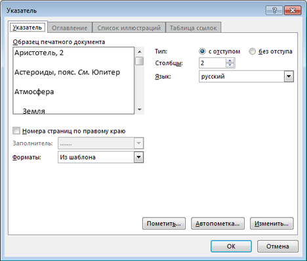This screenshot has height=261, width=307.
Task: Open the Автопометка... dialog
Action: point(218,224)
